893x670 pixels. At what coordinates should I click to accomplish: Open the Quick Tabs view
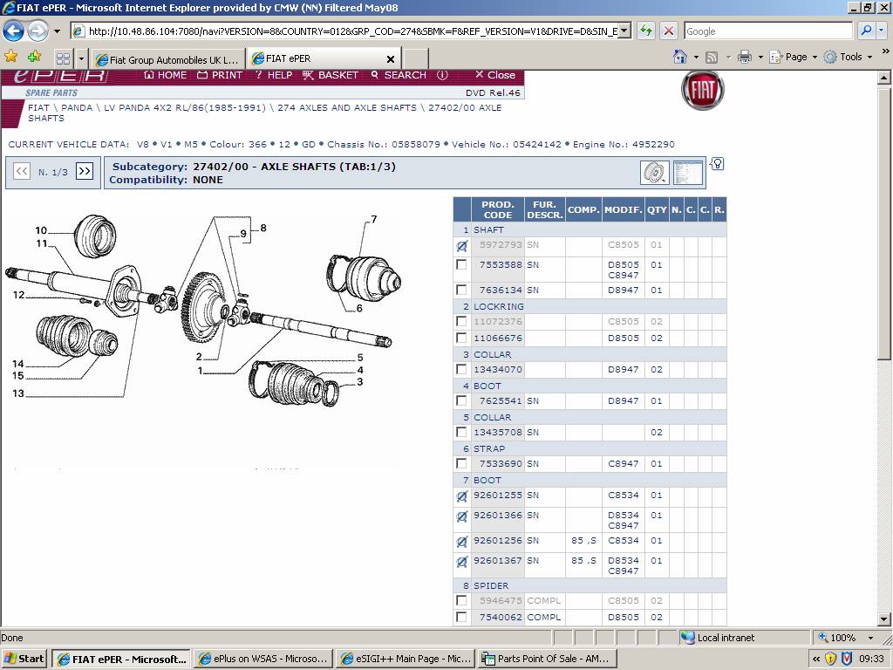63,58
